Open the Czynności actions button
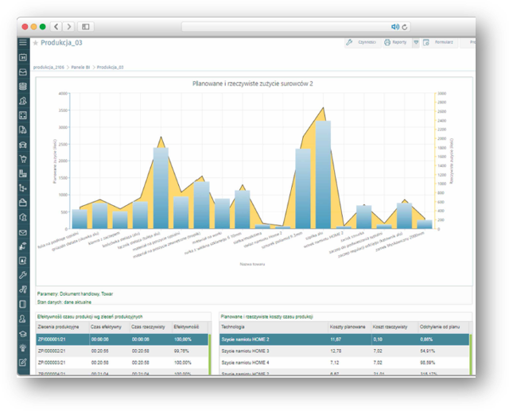This screenshot has width=509, height=411. coord(363,42)
